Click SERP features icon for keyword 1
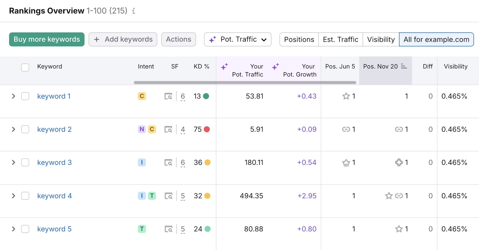This screenshot has height=250, width=479. (x=168, y=96)
